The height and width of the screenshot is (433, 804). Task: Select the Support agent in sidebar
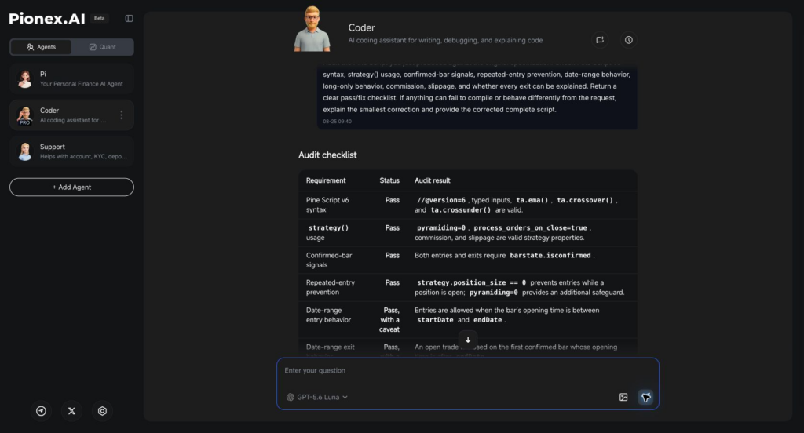[x=71, y=151]
